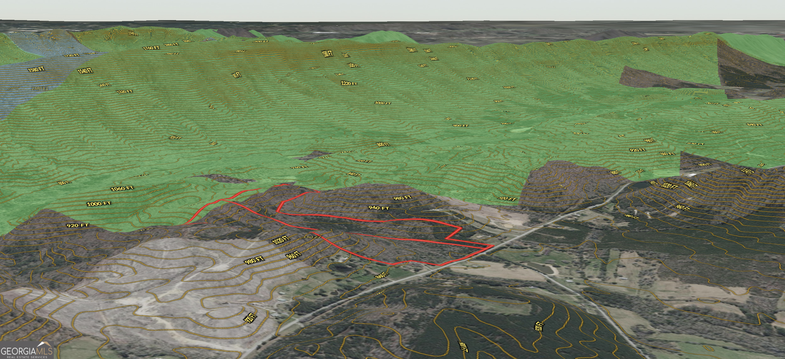Click the 920 FT label on bare clearing
785x359 pixels.
click(251, 319)
